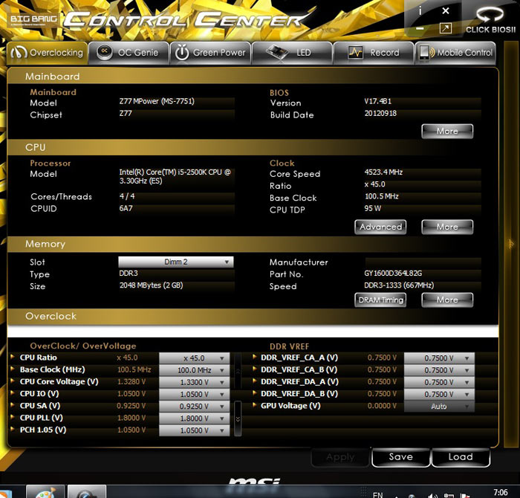Click the Core Speed value 4523.4 MHz
Image resolution: width=520 pixels, height=498 pixels.
point(383,172)
